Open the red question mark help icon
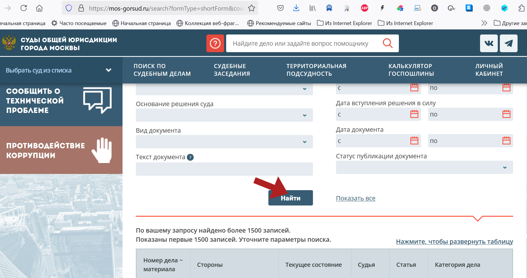The image size is (527, 278). coord(215,43)
